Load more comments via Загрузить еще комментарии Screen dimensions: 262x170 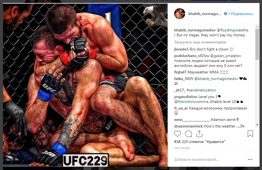click(200, 42)
